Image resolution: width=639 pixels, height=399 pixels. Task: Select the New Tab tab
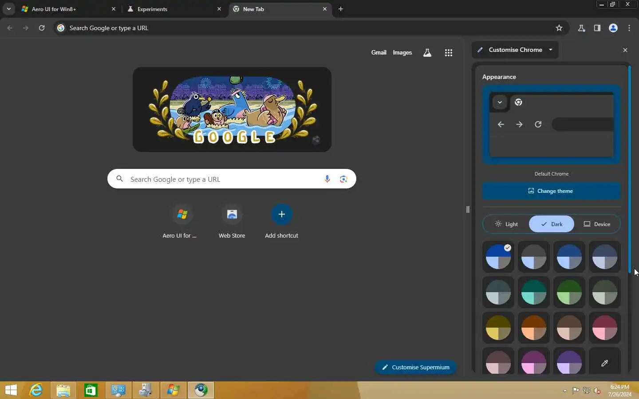point(280,9)
